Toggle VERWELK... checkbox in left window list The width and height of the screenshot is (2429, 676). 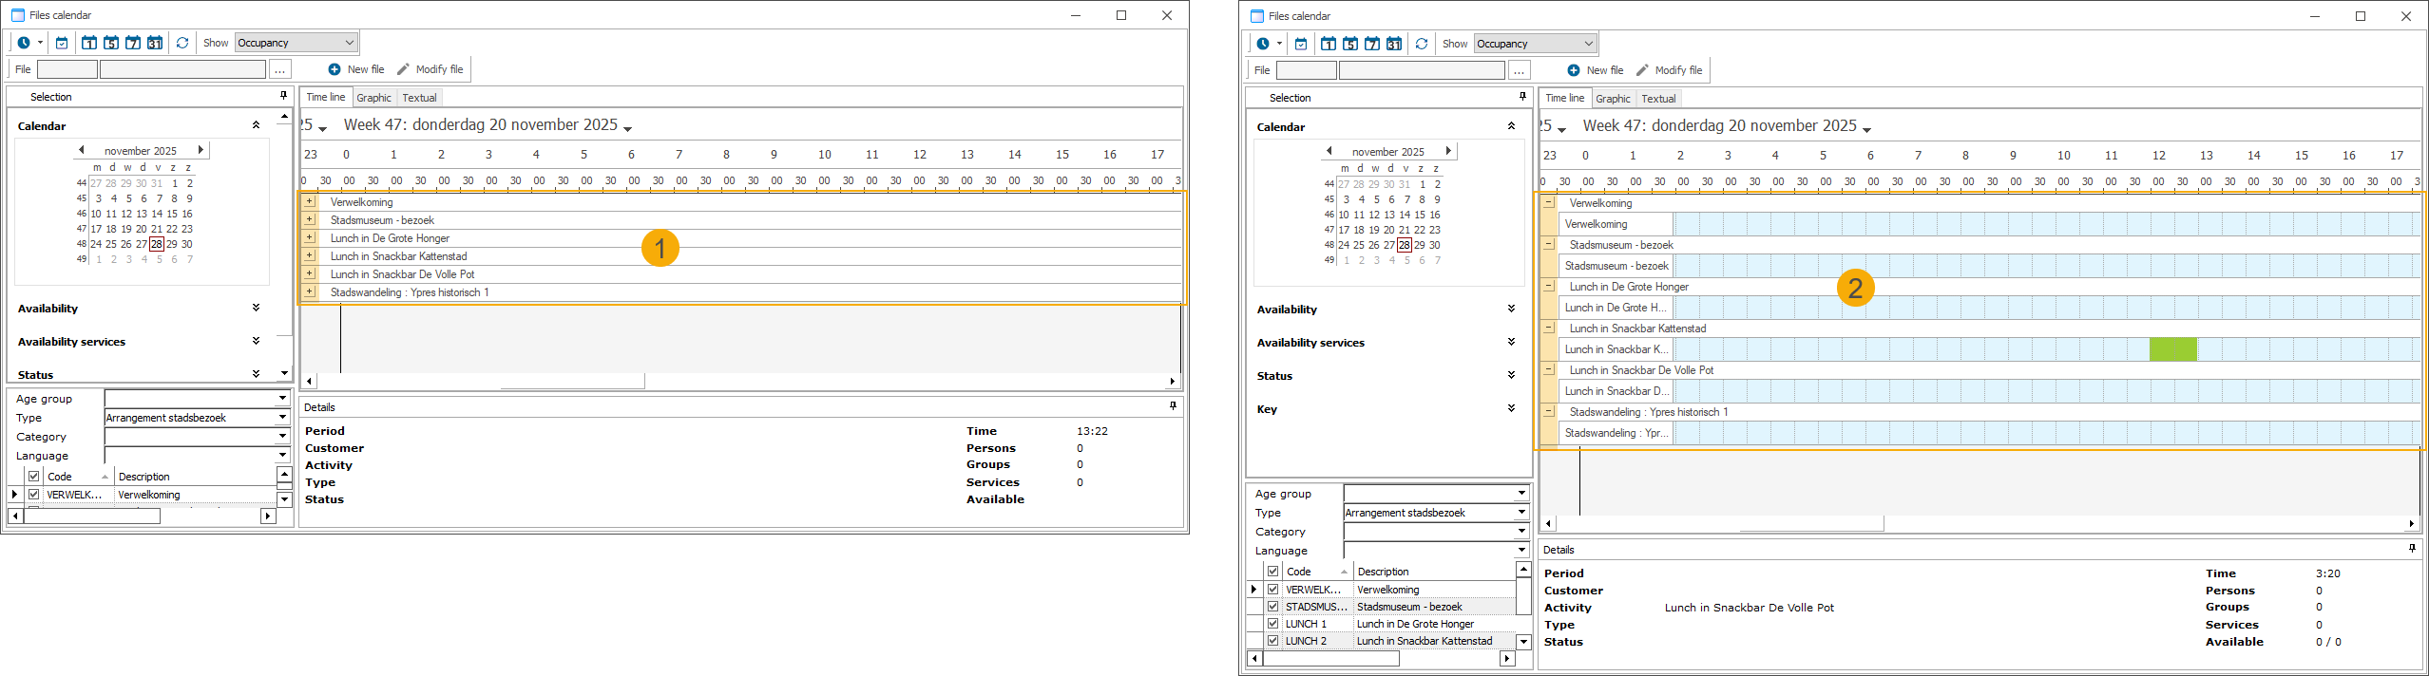click(34, 495)
